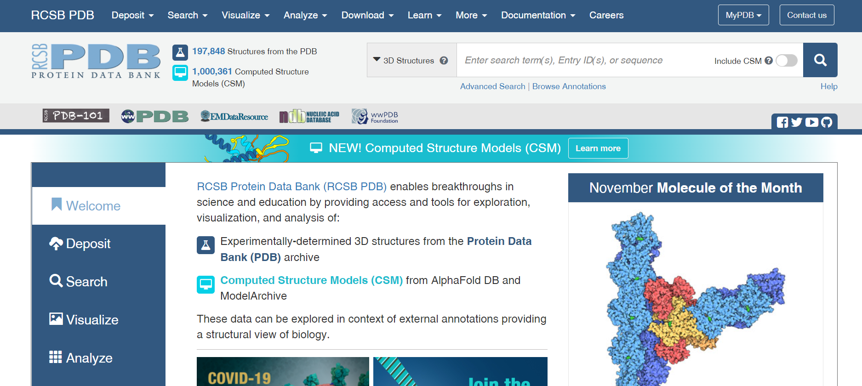This screenshot has width=862, height=386.
Task: Open RCSB PDB Facebook page icon
Action: click(782, 122)
